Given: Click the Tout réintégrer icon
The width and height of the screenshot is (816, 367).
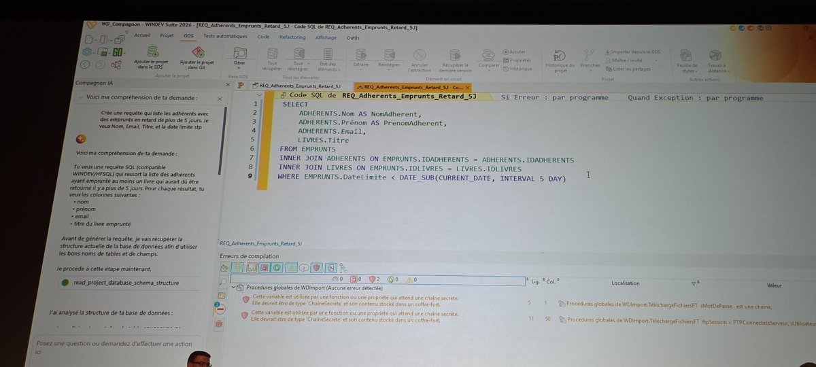Looking at the screenshot, I should [x=298, y=54].
